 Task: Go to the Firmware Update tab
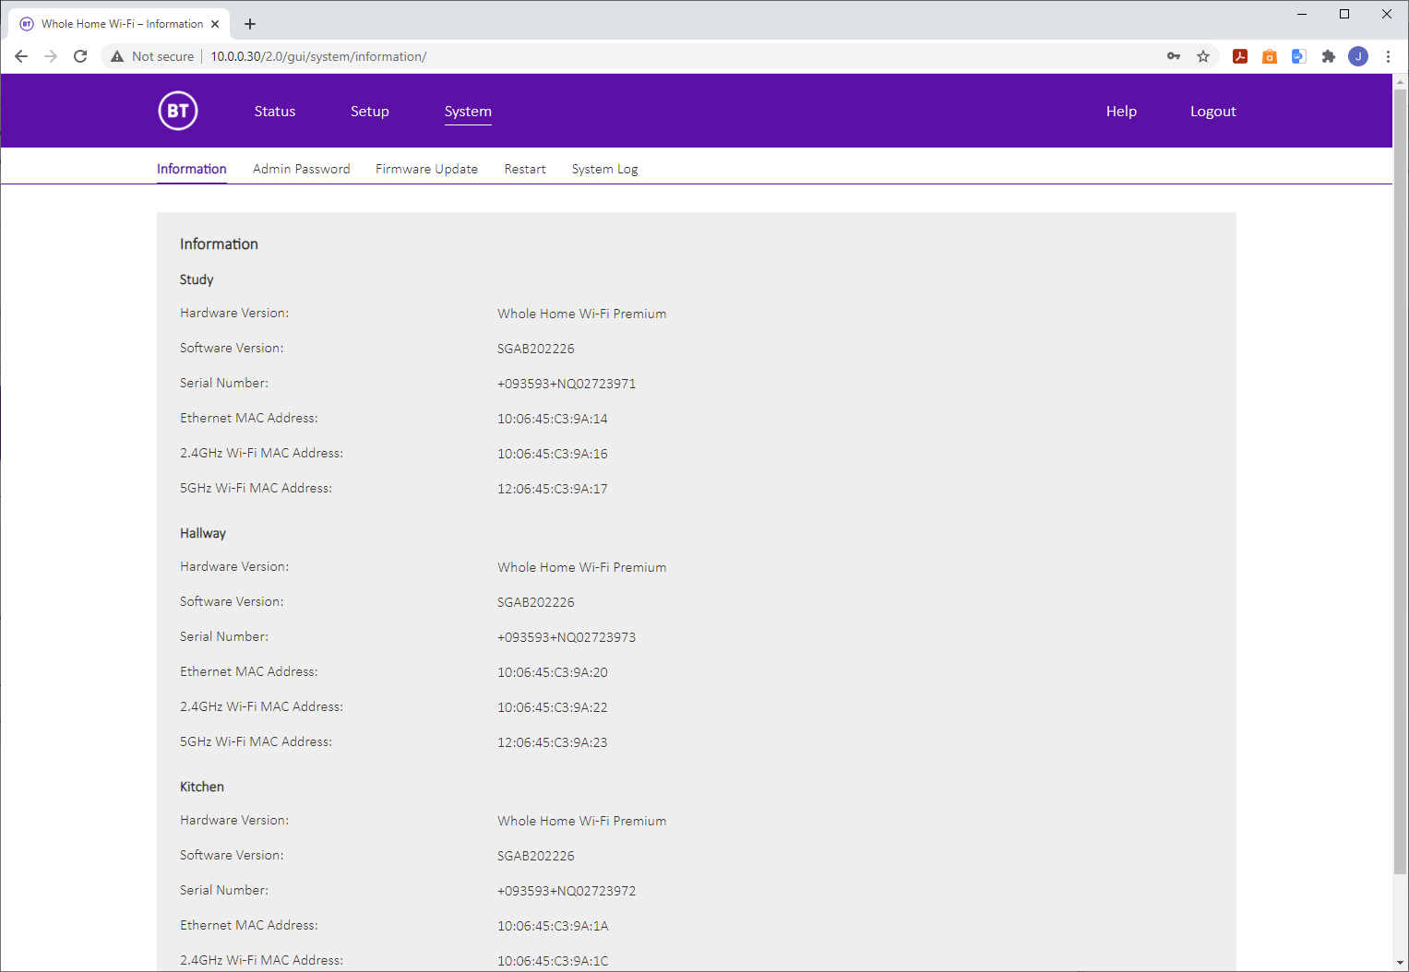click(x=426, y=170)
